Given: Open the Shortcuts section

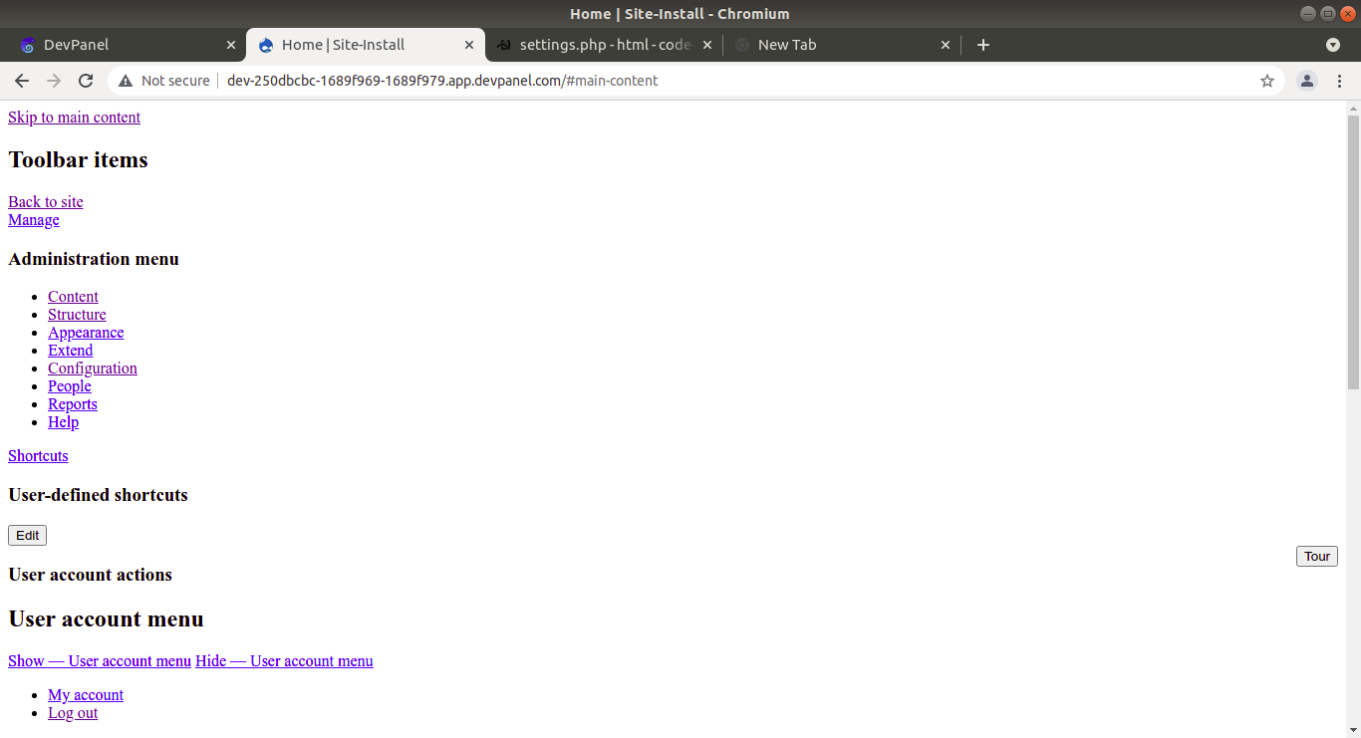Looking at the screenshot, I should tap(38, 455).
